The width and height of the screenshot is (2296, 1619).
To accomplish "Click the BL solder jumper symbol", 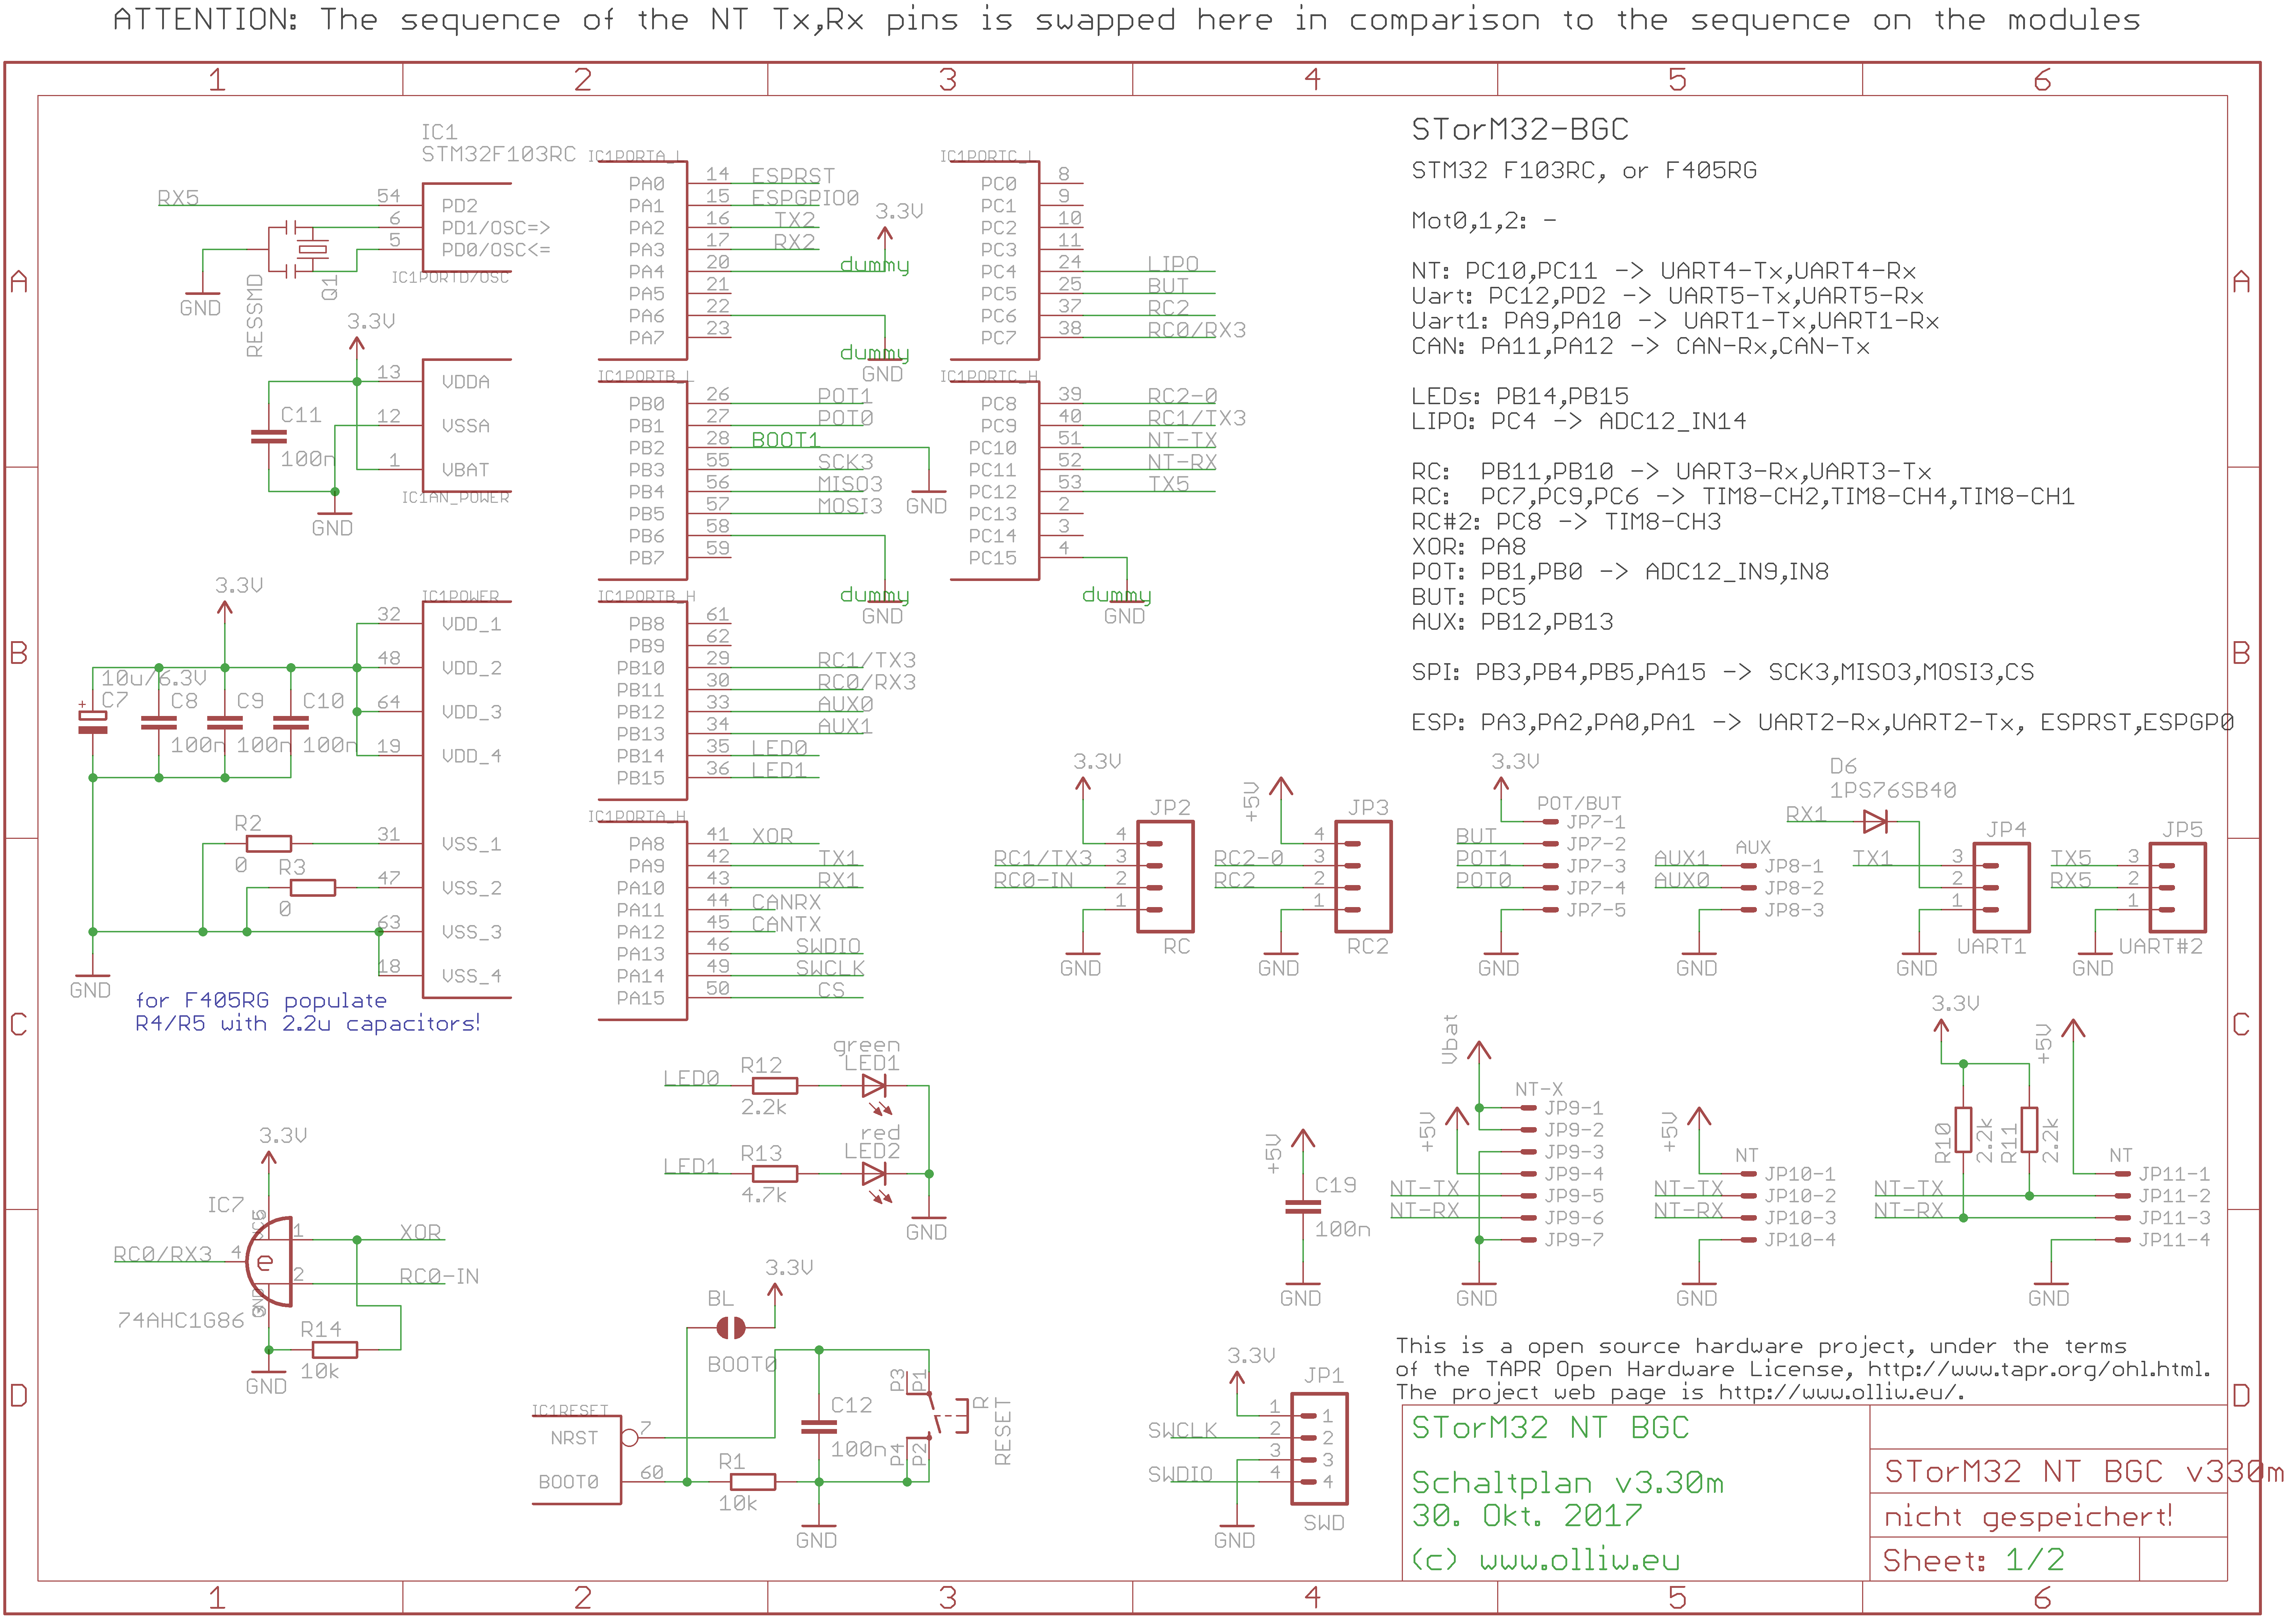I will (x=731, y=1328).
